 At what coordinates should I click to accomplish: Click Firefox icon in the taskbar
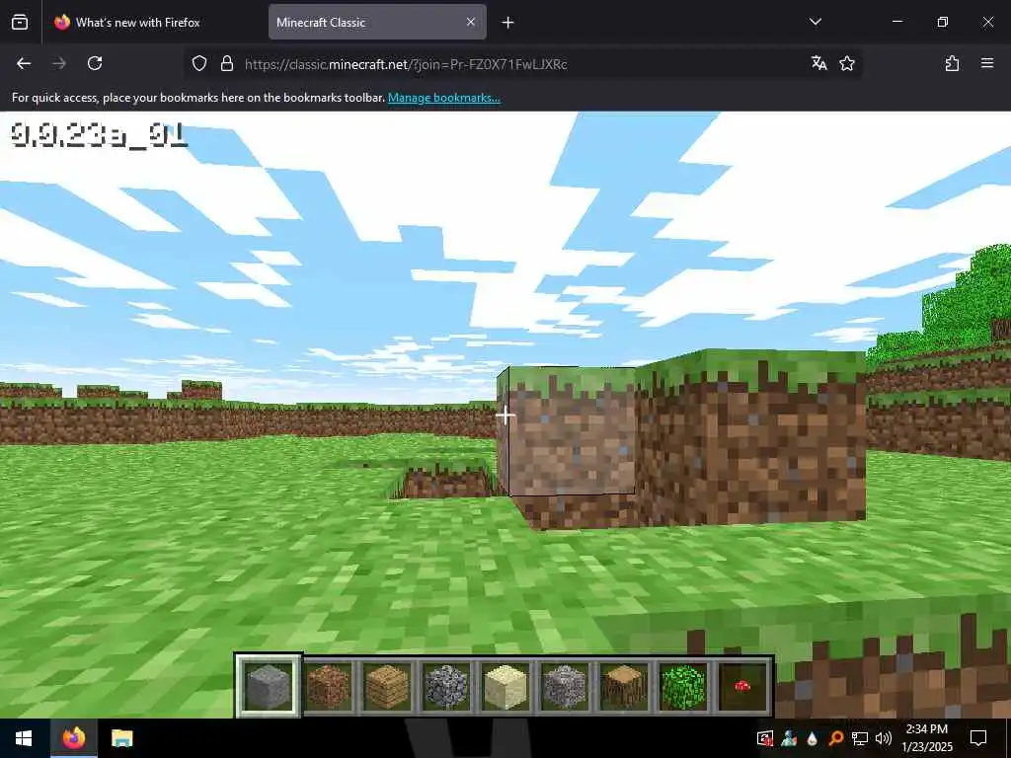(x=74, y=738)
